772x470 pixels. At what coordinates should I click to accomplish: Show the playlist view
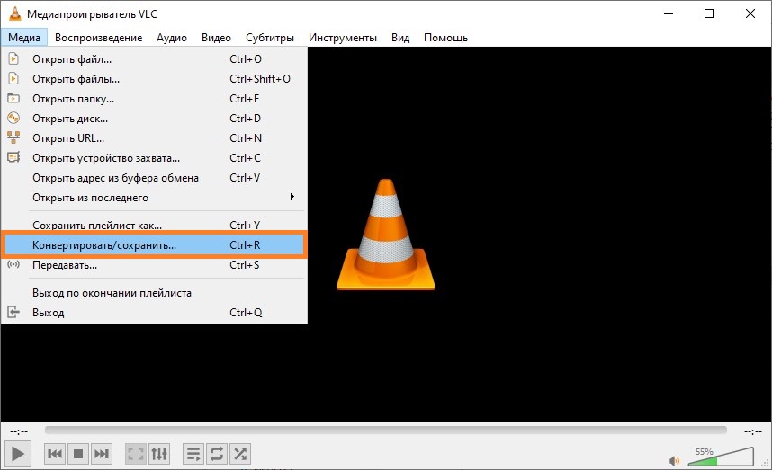tap(193, 454)
